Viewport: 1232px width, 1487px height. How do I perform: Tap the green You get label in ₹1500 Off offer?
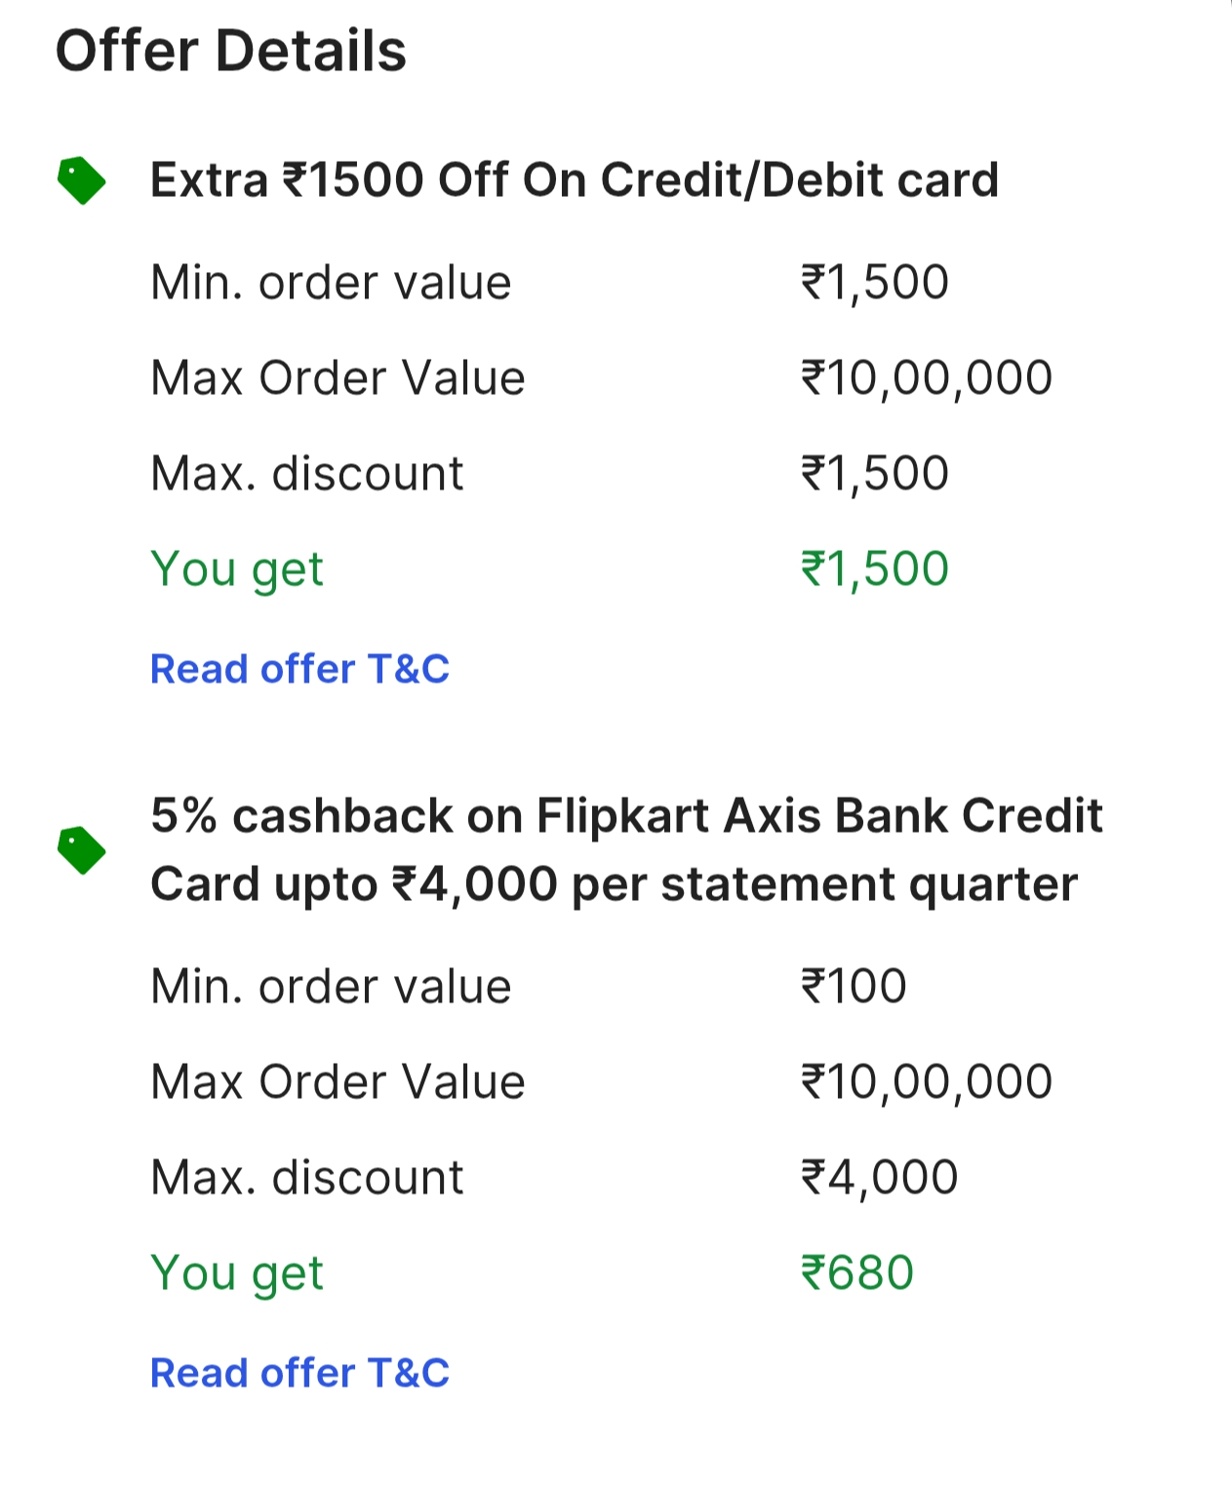pyautogui.click(x=237, y=569)
